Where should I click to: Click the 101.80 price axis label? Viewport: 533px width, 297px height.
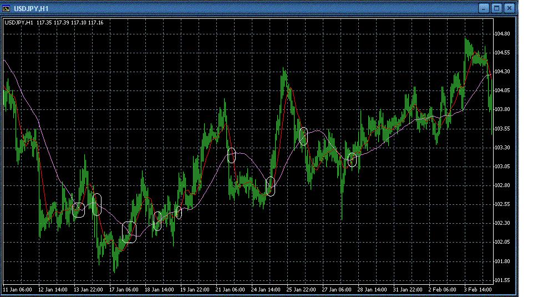(x=502, y=261)
